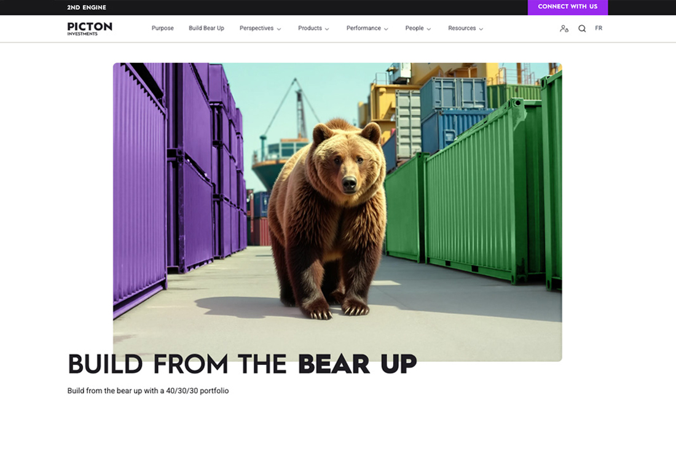Select the Products menu label

coord(310,28)
